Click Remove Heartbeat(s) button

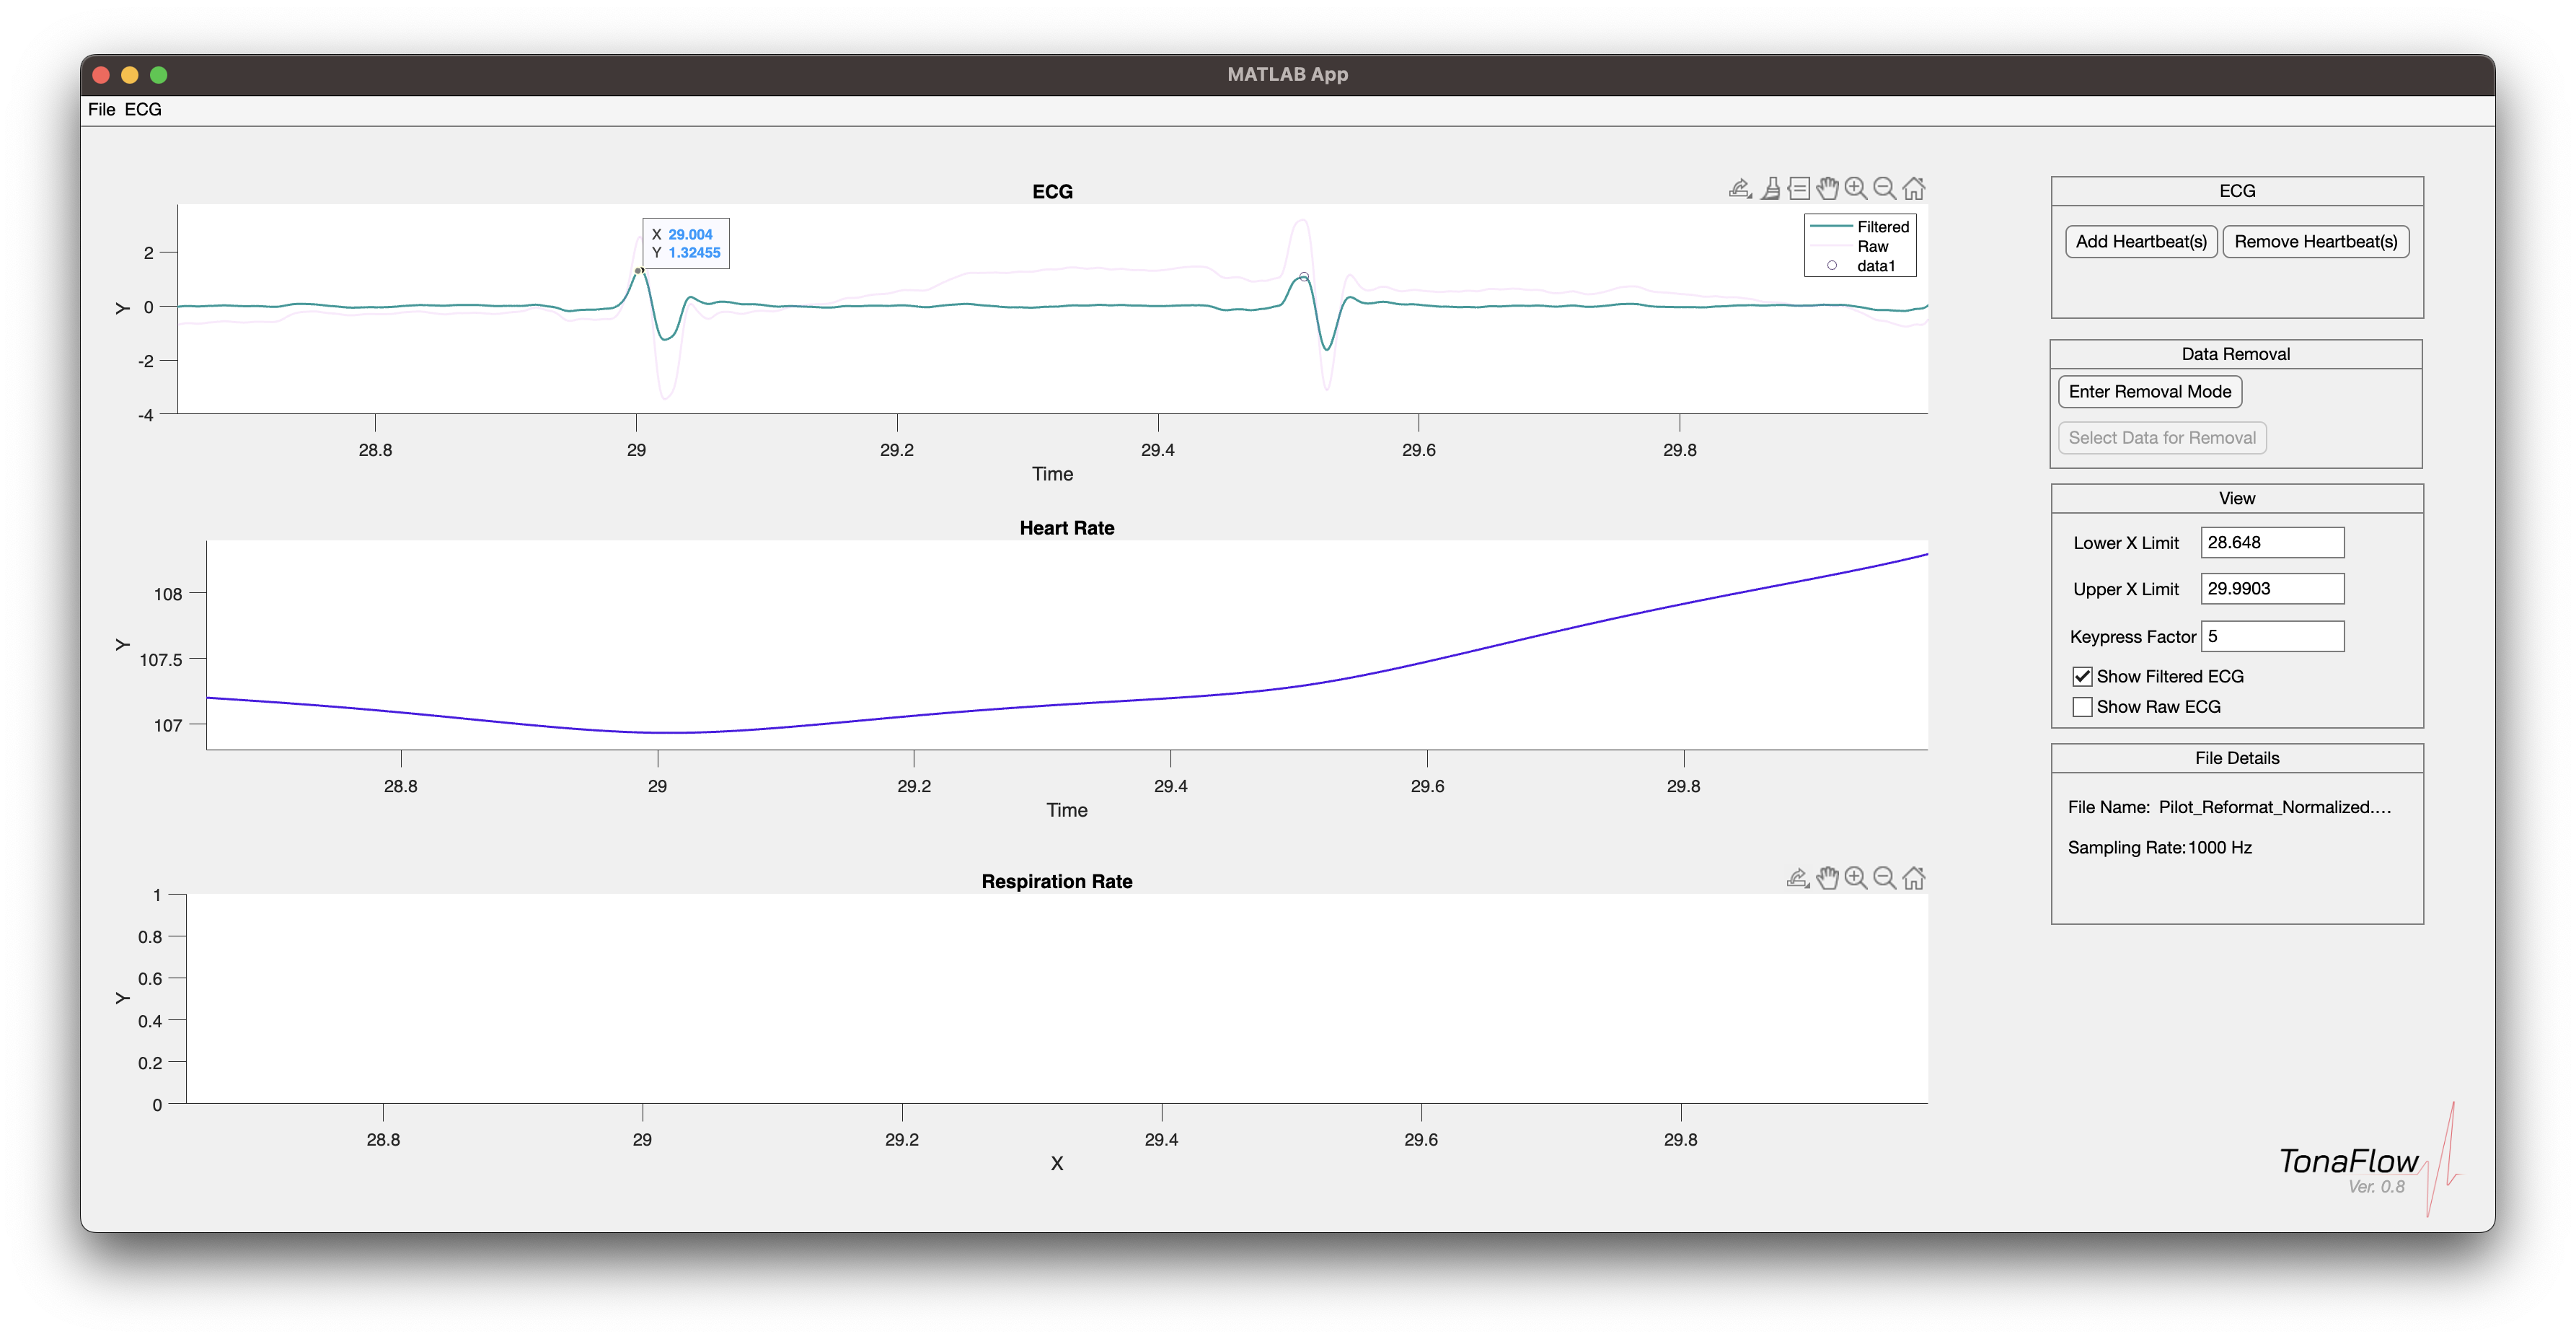pos(2315,241)
